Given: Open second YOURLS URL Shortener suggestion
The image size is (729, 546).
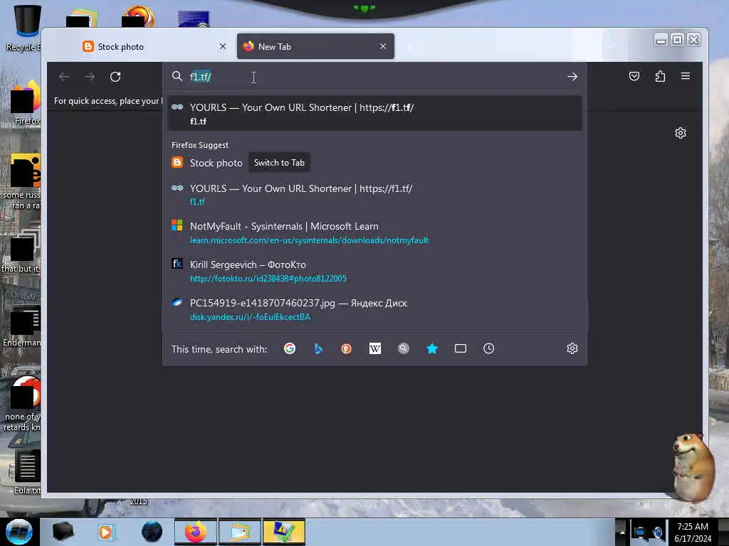Looking at the screenshot, I should pyautogui.click(x=374, y=195).
